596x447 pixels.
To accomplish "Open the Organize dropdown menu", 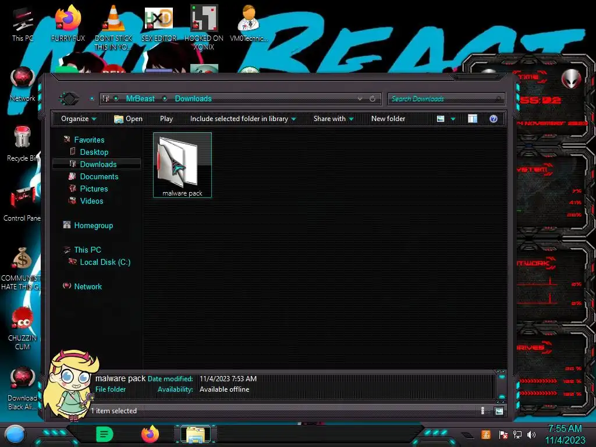I will (79, 119).
